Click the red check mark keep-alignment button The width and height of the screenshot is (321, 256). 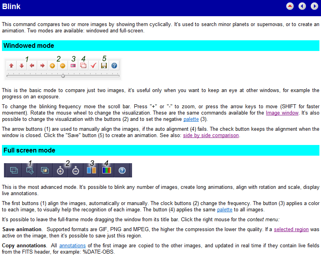click(94, 66)
